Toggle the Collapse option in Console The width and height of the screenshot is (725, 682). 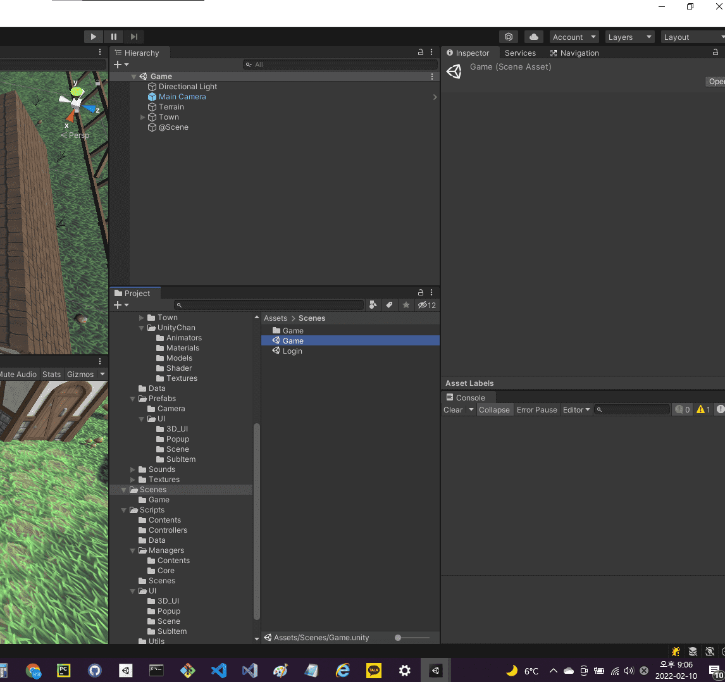(x=494, y=410)
